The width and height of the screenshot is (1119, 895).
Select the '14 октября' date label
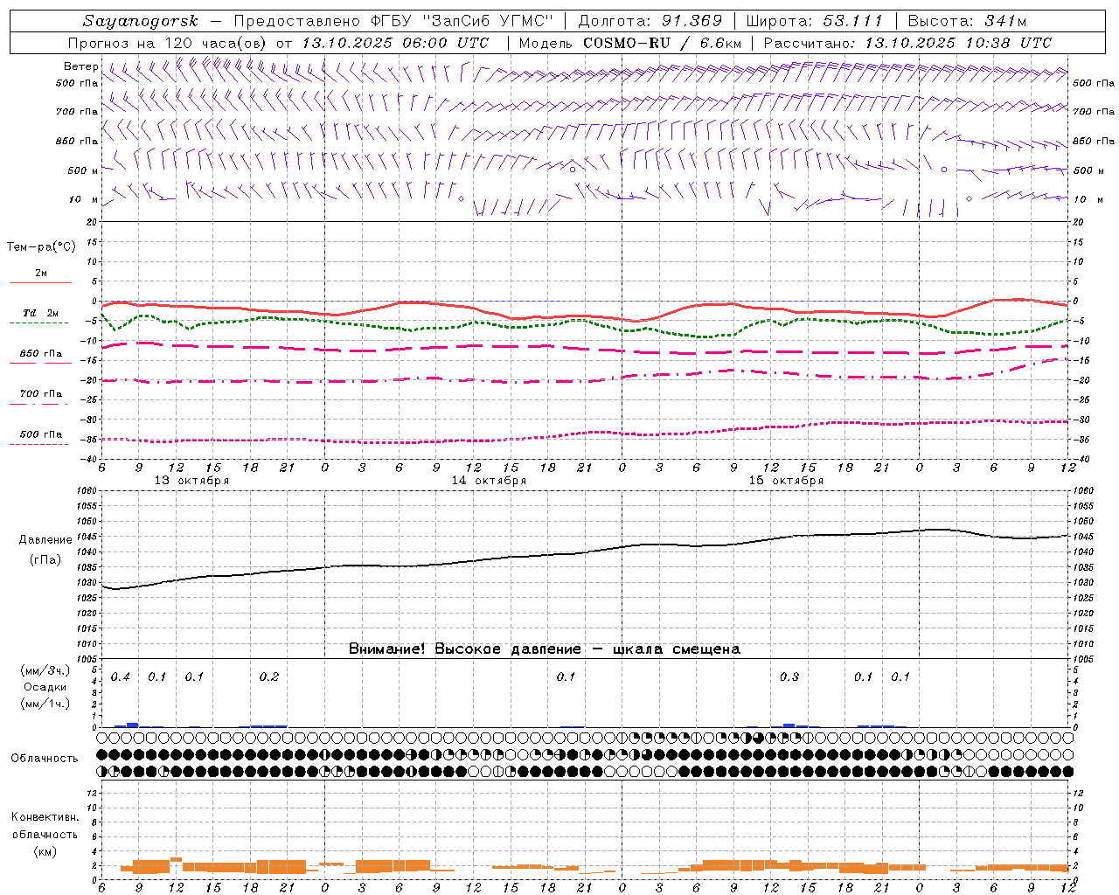(x=489, y=481)
